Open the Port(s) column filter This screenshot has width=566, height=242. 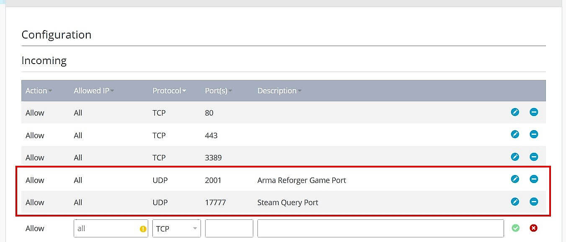[x=230, y=90]
